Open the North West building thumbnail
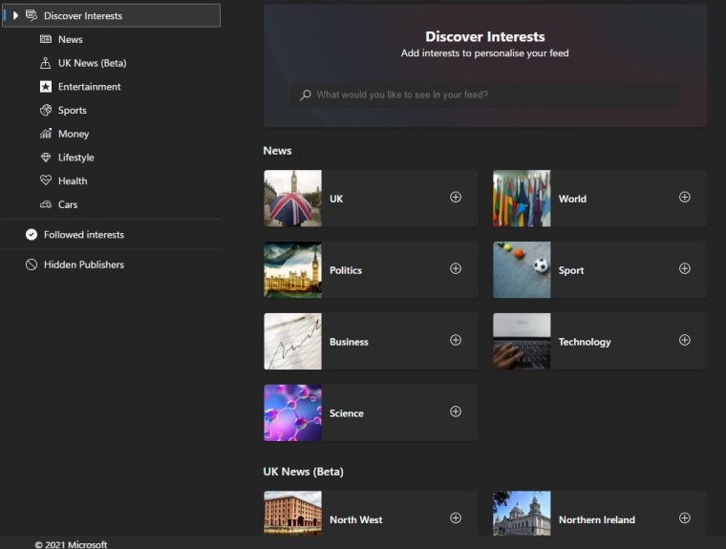The image size is (726, 549). coord(292,513)
